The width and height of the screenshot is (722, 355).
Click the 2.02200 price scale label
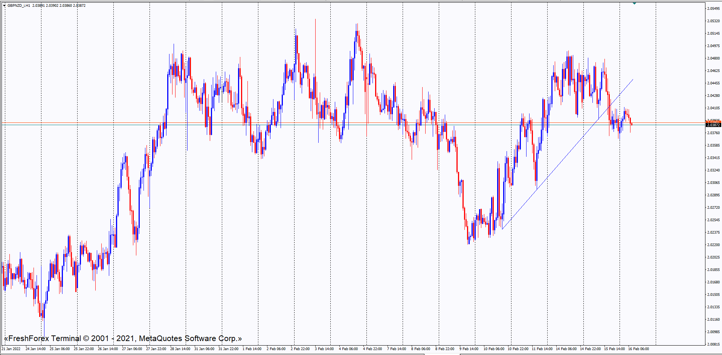[713, 245]
